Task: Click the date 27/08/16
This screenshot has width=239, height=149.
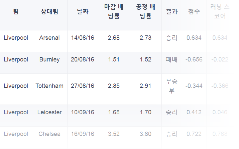Action: pos(83,86)
